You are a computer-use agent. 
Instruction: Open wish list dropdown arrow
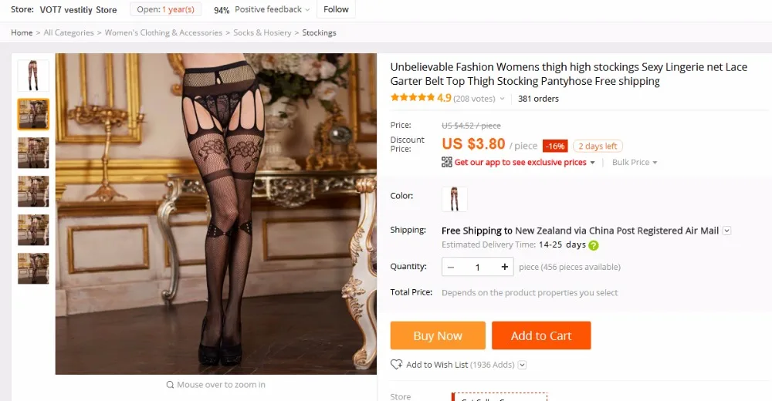(x=523, y=365)
